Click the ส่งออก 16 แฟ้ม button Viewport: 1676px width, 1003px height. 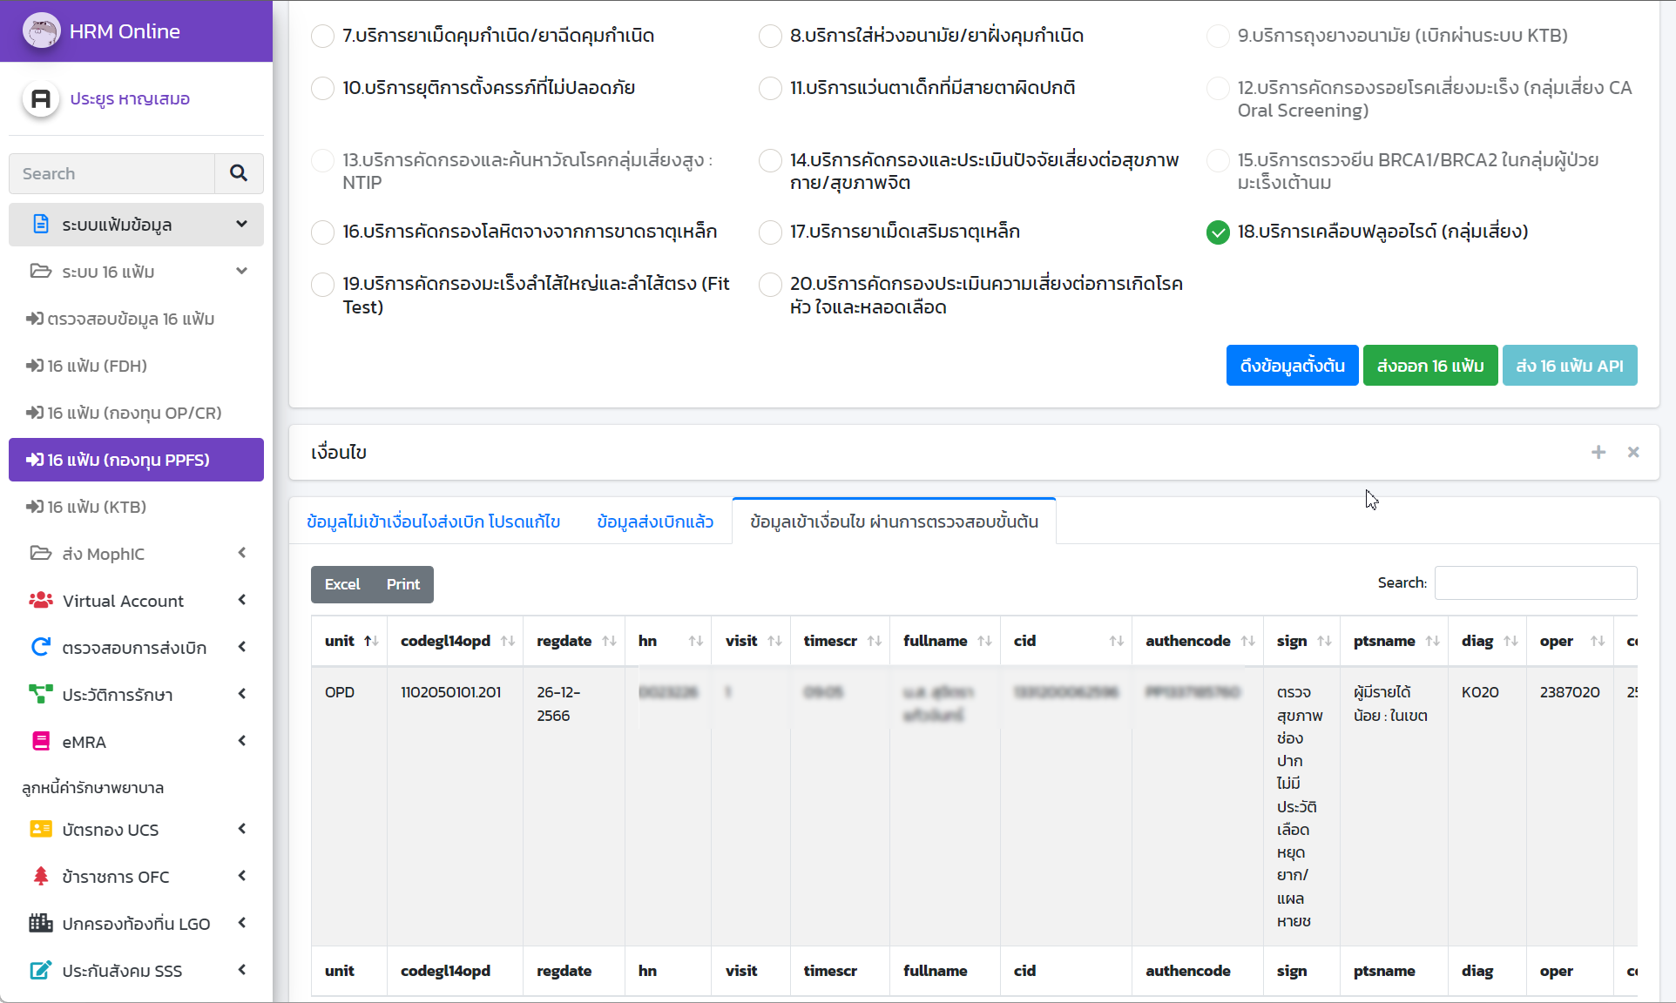point(1429,365)
